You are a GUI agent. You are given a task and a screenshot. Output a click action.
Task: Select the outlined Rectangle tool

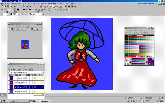[15, 10]
